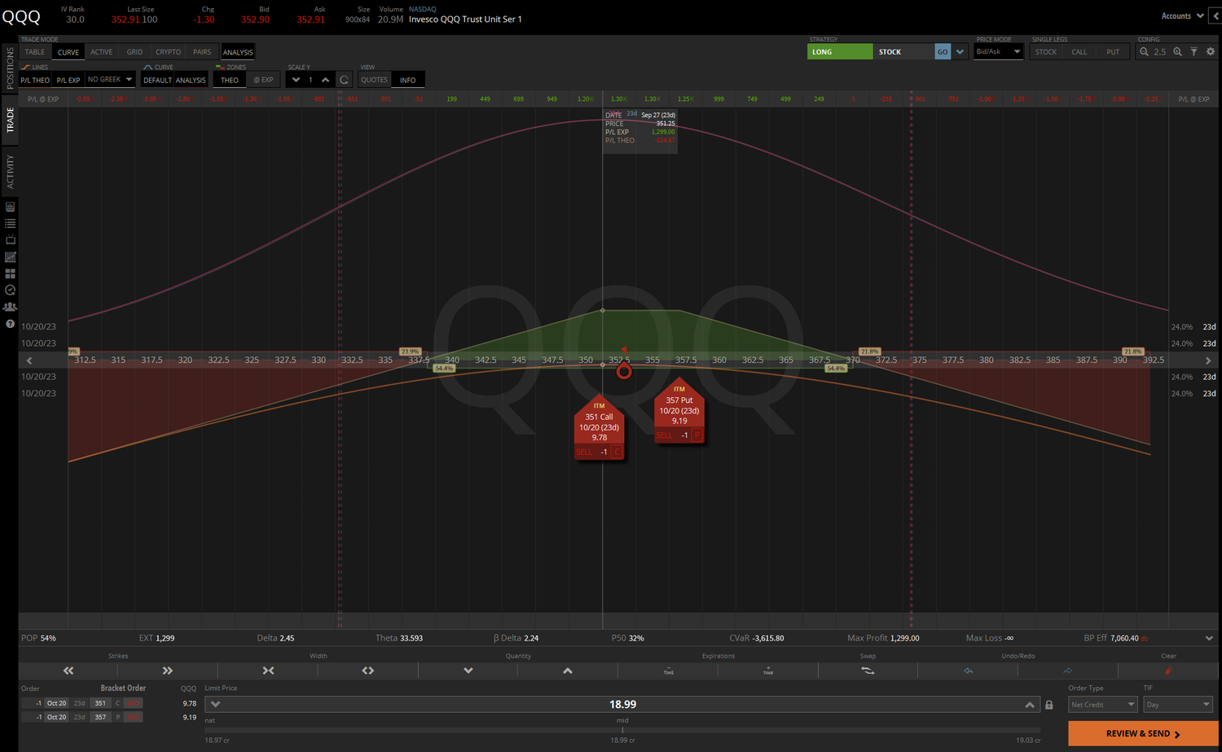Image resolution: width=1222 pixels, height=752 pixels.
Task: Switch trade mode to Crypto
Action: click(169, 52)
